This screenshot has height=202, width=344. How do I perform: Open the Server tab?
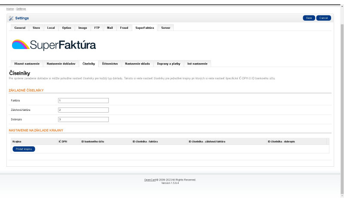[166, 28]
